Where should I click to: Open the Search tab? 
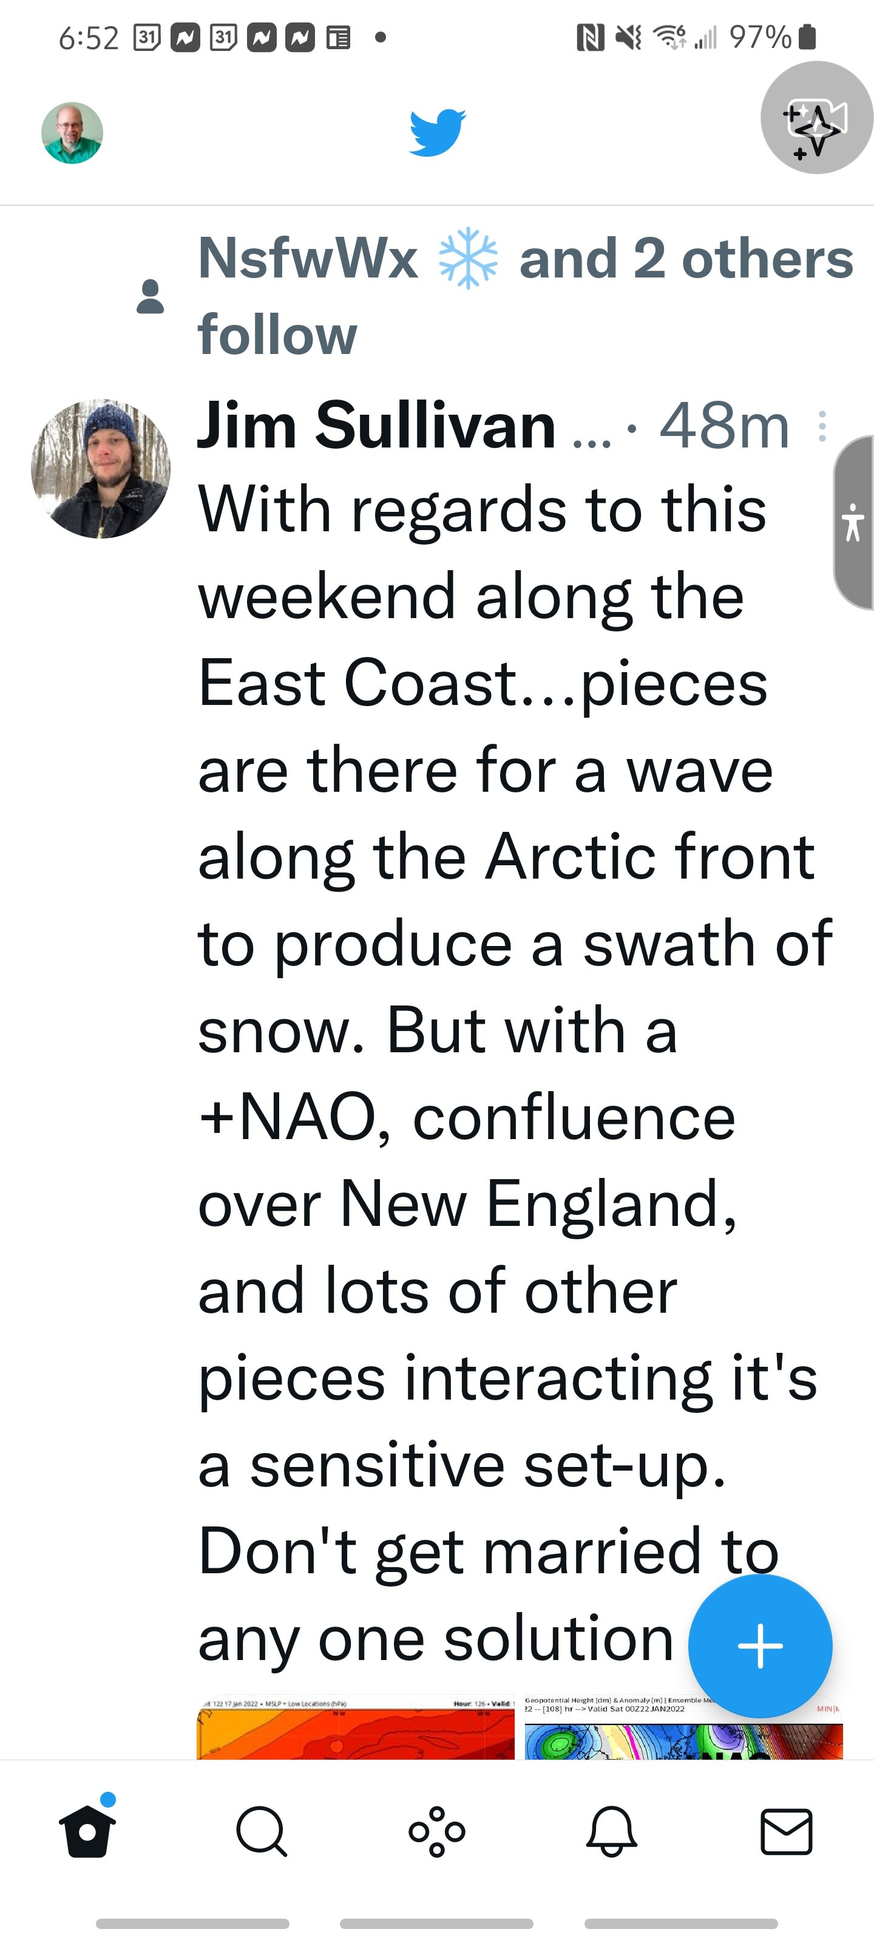pos(262,1831)
